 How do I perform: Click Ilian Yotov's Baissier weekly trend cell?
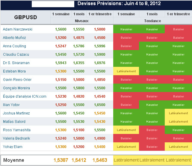click(x=126, y=105)
